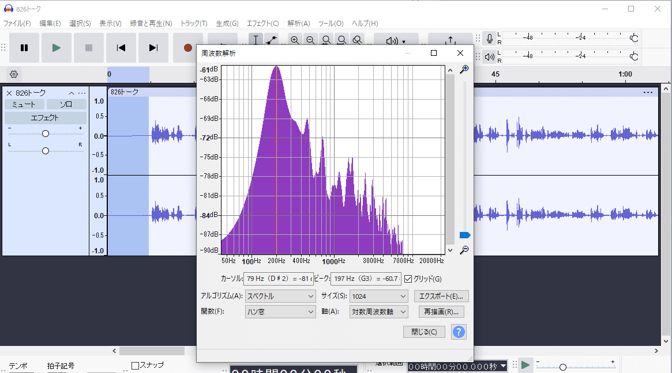This screenshot has height=373, width=672.
Task: Zoom in the spectrum plot magnifier
Action: (464, 69)
